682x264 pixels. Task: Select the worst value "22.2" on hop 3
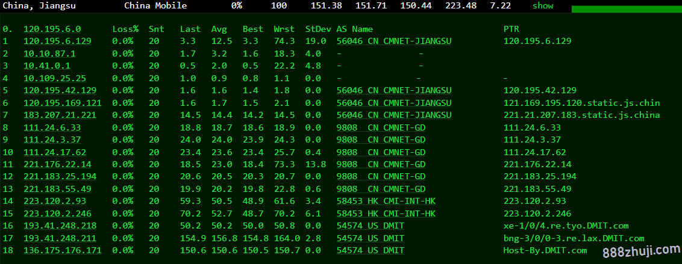coord(284,66)
